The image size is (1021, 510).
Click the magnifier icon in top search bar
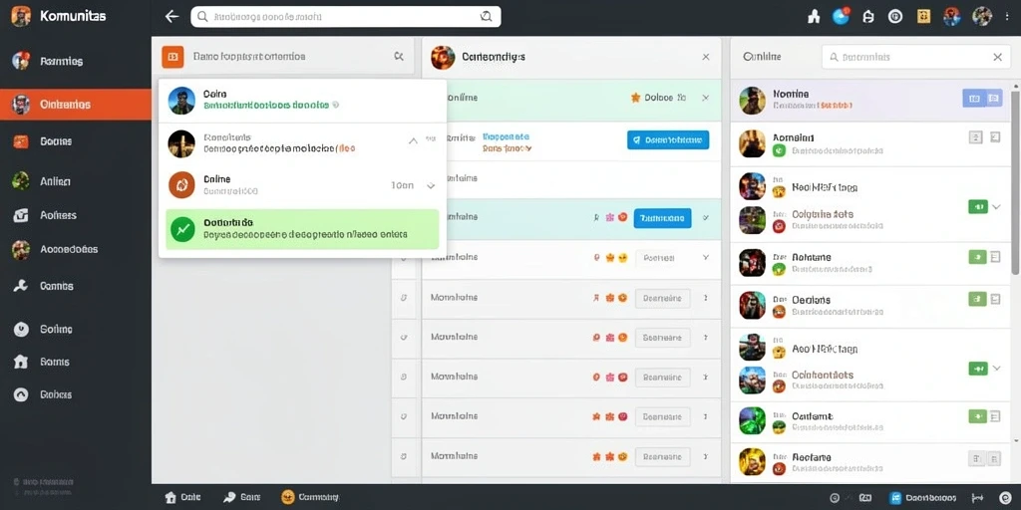(x=202, y=17)
